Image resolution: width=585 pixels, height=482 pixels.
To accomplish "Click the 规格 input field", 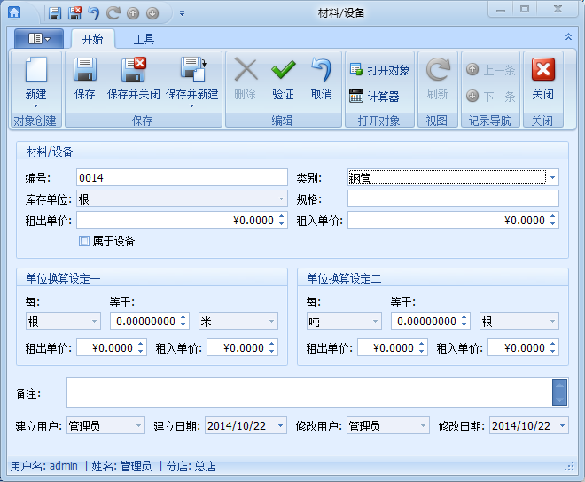I will [x=453, y=198].
